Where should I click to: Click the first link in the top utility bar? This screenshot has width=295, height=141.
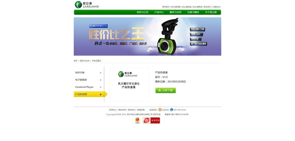coord(166,7)
